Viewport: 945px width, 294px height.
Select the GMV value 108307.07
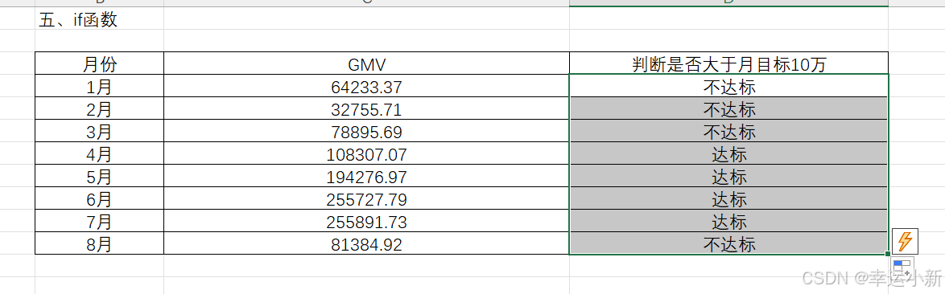[366, 154]
